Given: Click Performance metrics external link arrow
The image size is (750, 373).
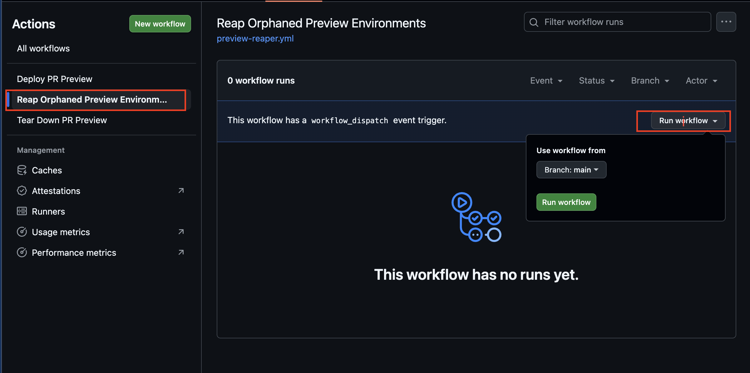Looking at the screenshot, I should coord(181,252).
